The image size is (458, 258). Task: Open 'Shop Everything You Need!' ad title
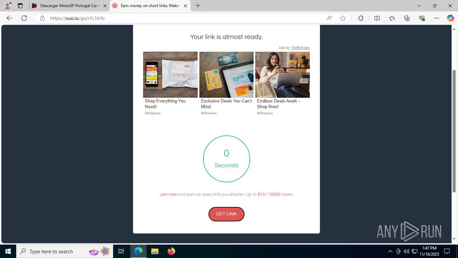coord(165,104)
